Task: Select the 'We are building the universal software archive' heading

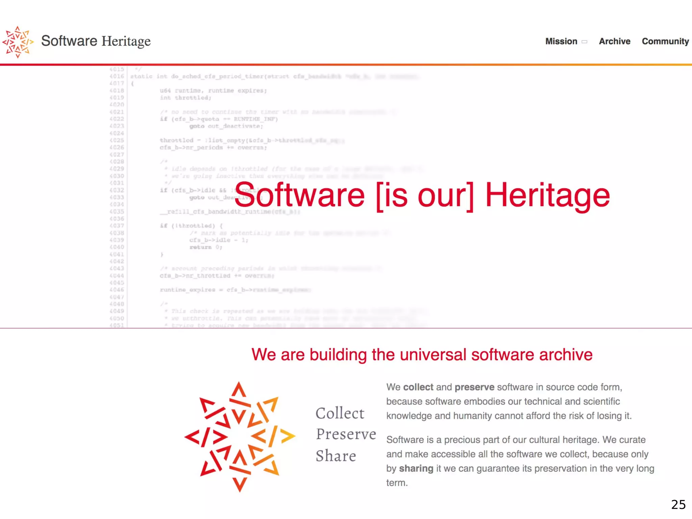Action: pyautogui.click(x=422, y=355)
